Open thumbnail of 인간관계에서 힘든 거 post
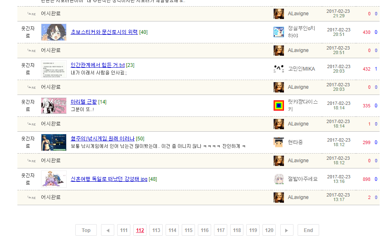 (x=53, y=69)
